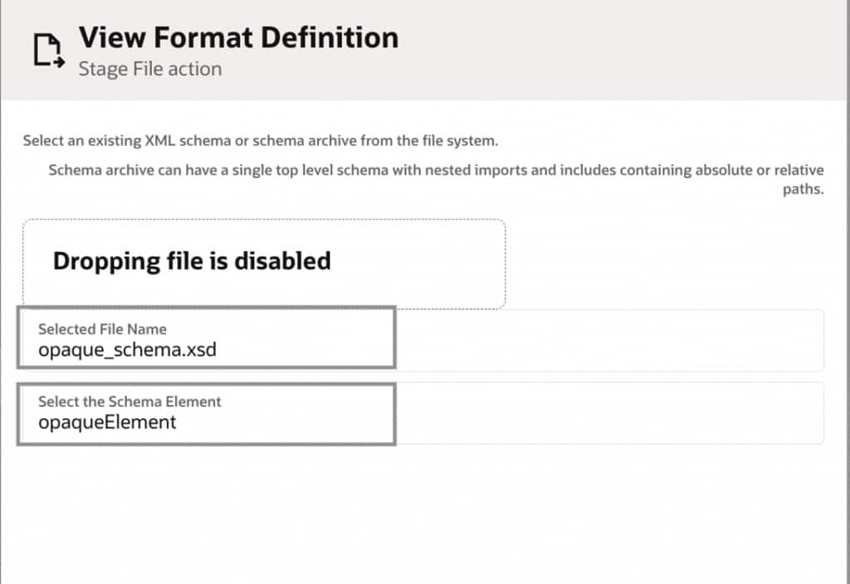
Task: Click the Schema archive note's first line
Action: pyautogui.click(x=436, y=171)
